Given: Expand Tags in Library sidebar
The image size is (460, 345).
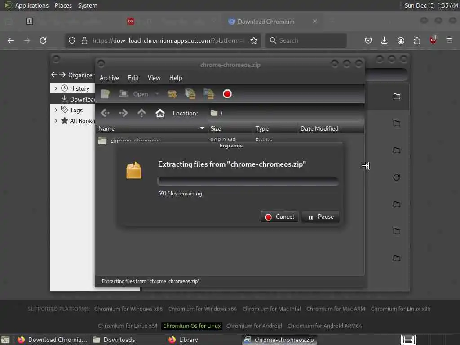Looking at the screenshot, I should coord(56,110).
